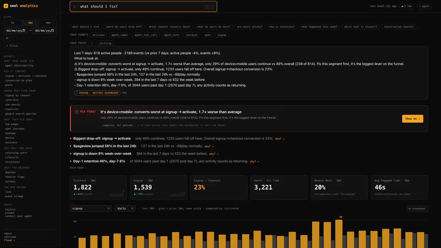The height and width of the screenshot is (248, 441).
Task: Open the referrers report
Action: (x=12, y=100)
